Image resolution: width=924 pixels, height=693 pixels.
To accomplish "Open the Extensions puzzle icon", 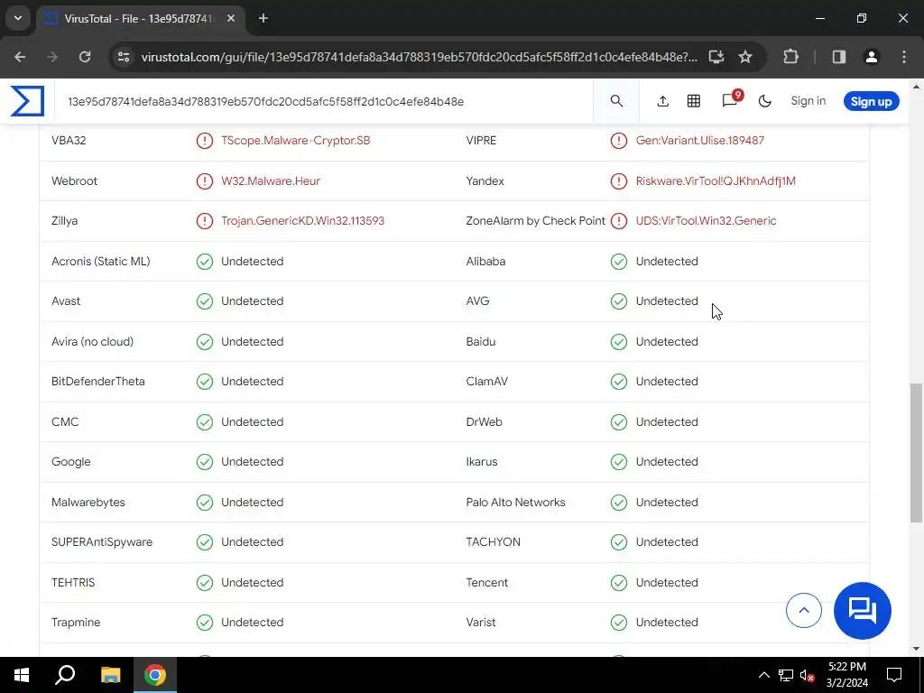I will pos(790,57).
